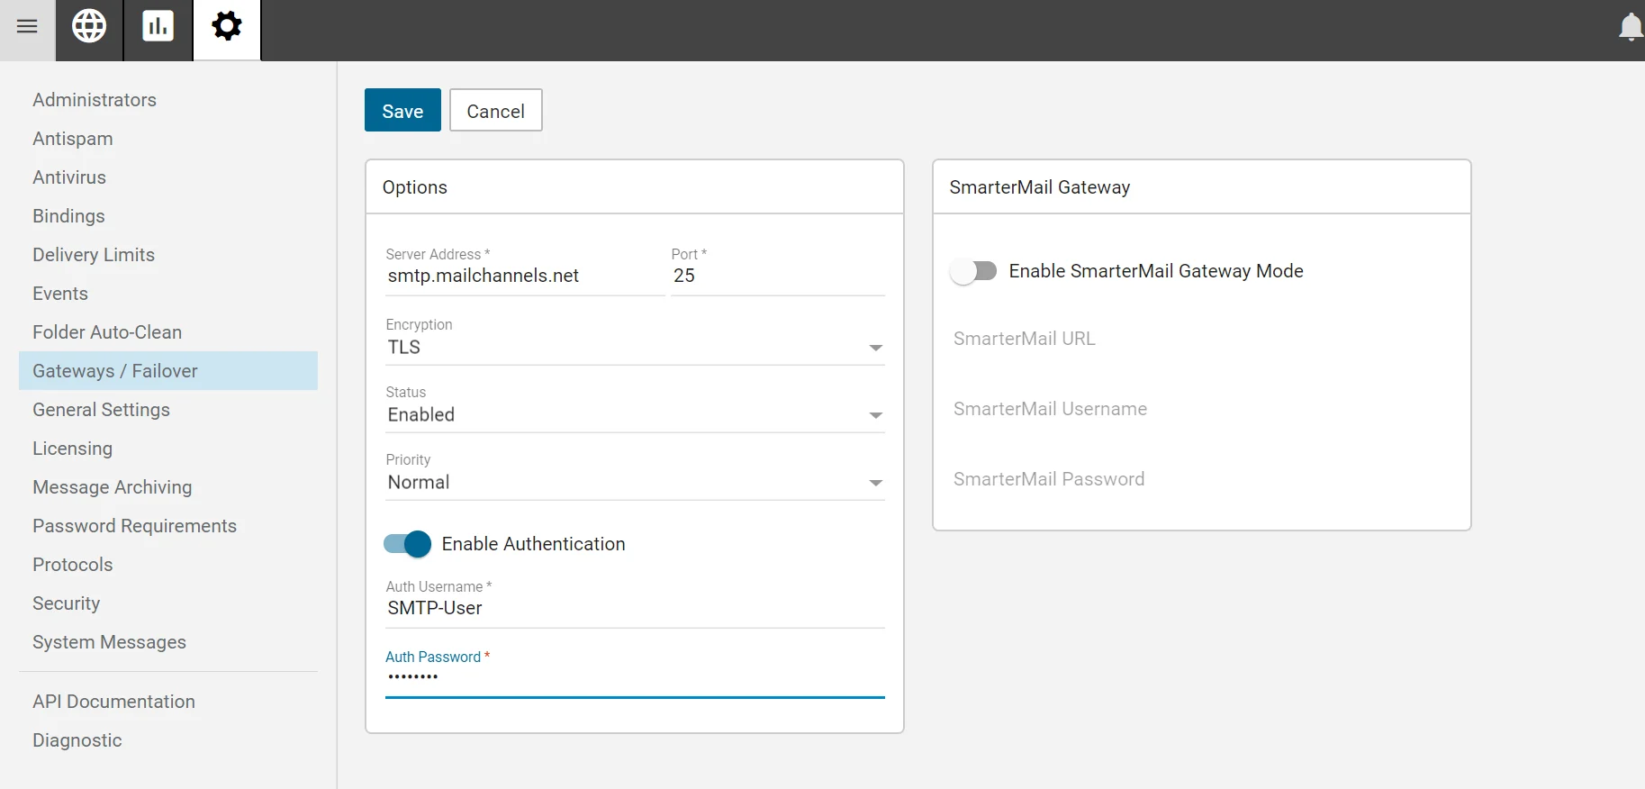Select Events in sidebar

pos(60,294)
